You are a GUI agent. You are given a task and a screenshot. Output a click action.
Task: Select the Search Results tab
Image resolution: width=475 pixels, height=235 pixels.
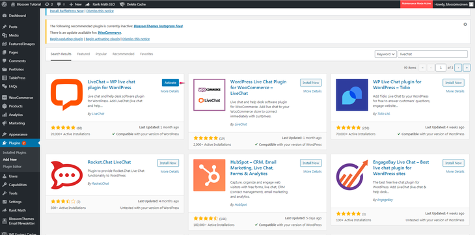(x=61, y=54)
